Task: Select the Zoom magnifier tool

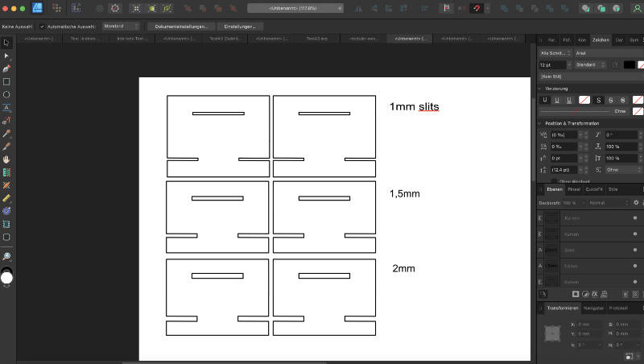Action: [6, 255]
